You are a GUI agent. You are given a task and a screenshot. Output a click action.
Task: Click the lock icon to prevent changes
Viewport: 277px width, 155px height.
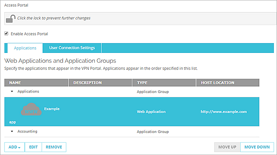(11, 19)
